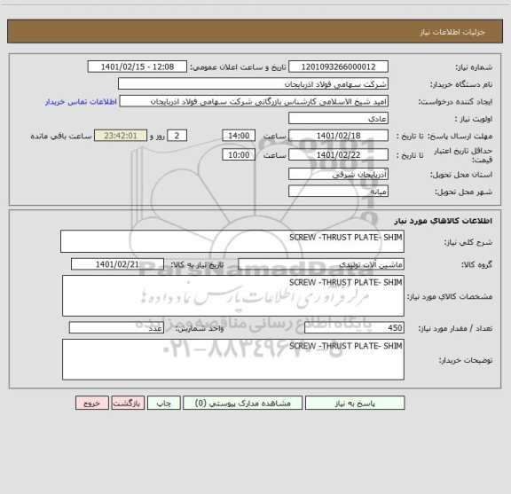
Task: Click the شرح کلی نیاز text box
Action: pyautogui.click(x=232, y=241)
